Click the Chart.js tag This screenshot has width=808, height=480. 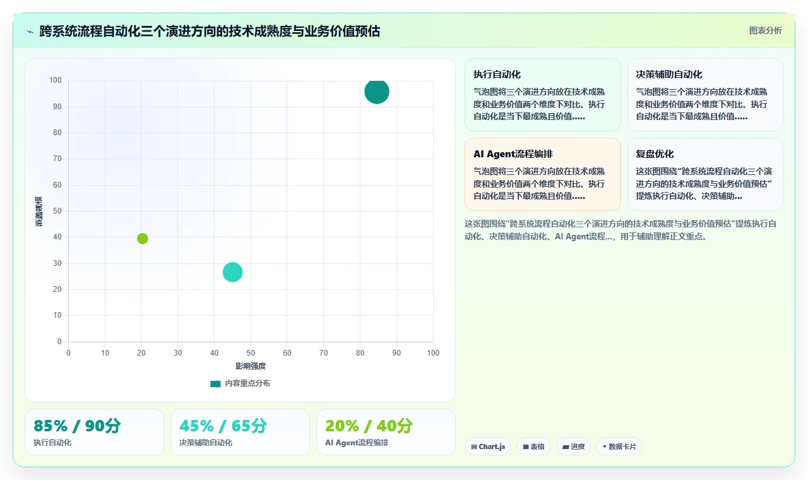point(488,447)
